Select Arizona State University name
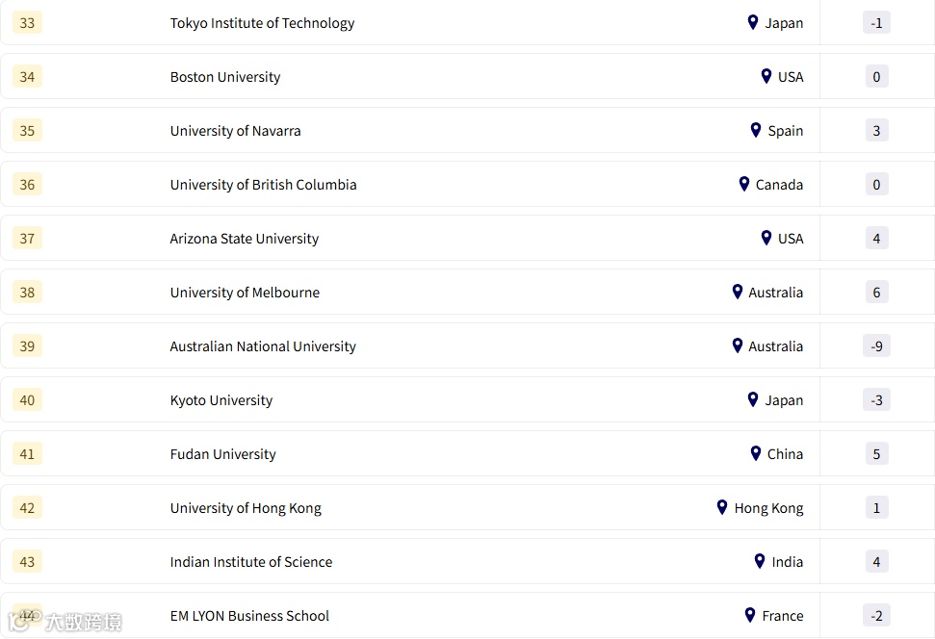 [x=244, y=239]
